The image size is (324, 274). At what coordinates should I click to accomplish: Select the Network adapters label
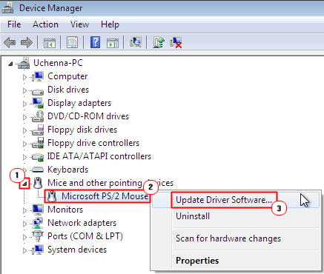coord(82,223)
